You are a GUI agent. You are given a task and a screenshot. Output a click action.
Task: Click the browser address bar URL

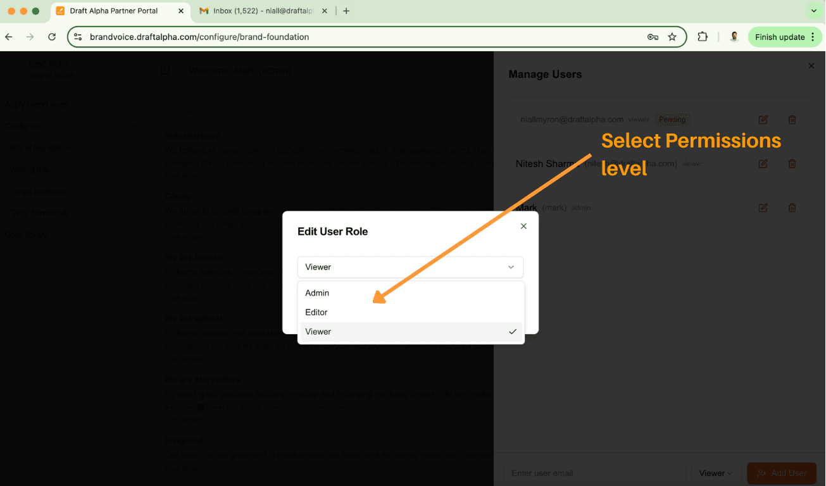199,37
